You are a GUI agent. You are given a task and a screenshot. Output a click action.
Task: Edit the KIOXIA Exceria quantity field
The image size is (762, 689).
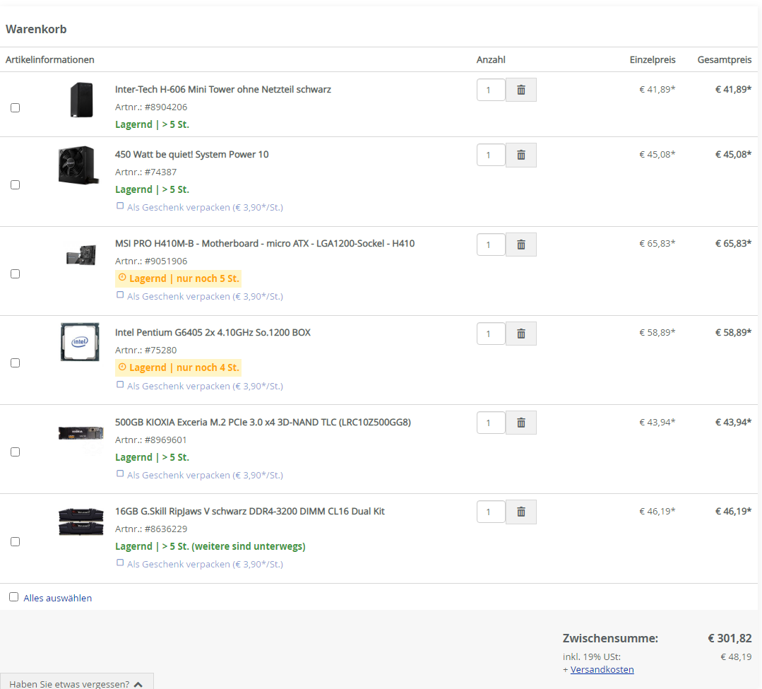(x=491, y=423)
